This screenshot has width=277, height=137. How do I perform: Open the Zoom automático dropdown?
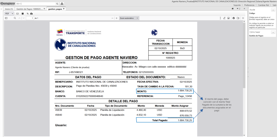129,18
